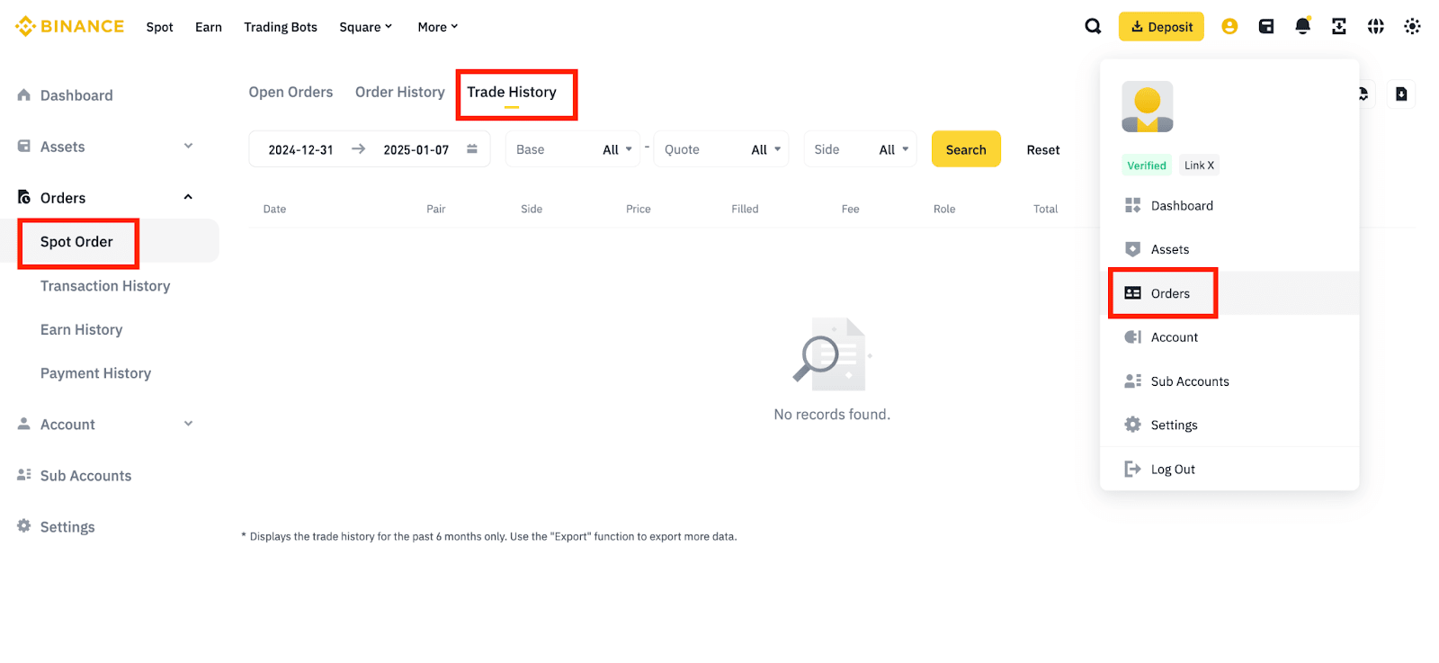The height and width of the screenshot is (663, 1439).
Task: Select Log Out in profile menu
Action: [x=1173, y=469]
